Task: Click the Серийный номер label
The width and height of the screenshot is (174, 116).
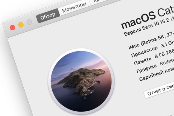Action: (x=156, y=74)
